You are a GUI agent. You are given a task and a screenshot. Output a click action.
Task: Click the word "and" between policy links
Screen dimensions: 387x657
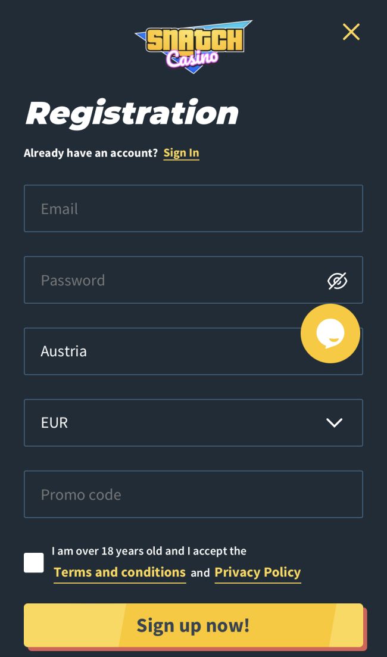pos(200,573)
